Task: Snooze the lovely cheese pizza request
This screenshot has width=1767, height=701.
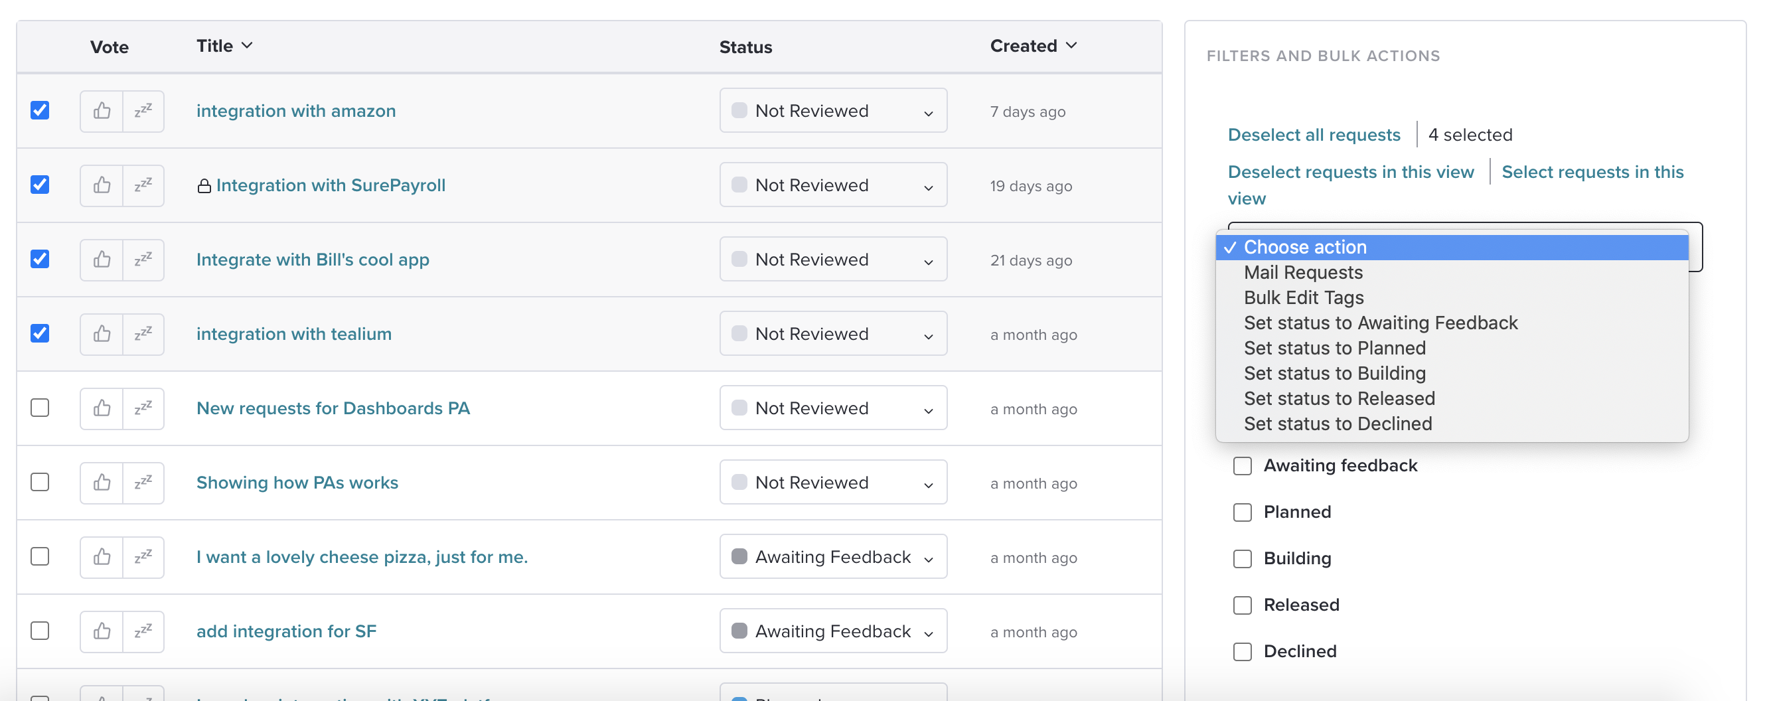Action: coord(143,557)
